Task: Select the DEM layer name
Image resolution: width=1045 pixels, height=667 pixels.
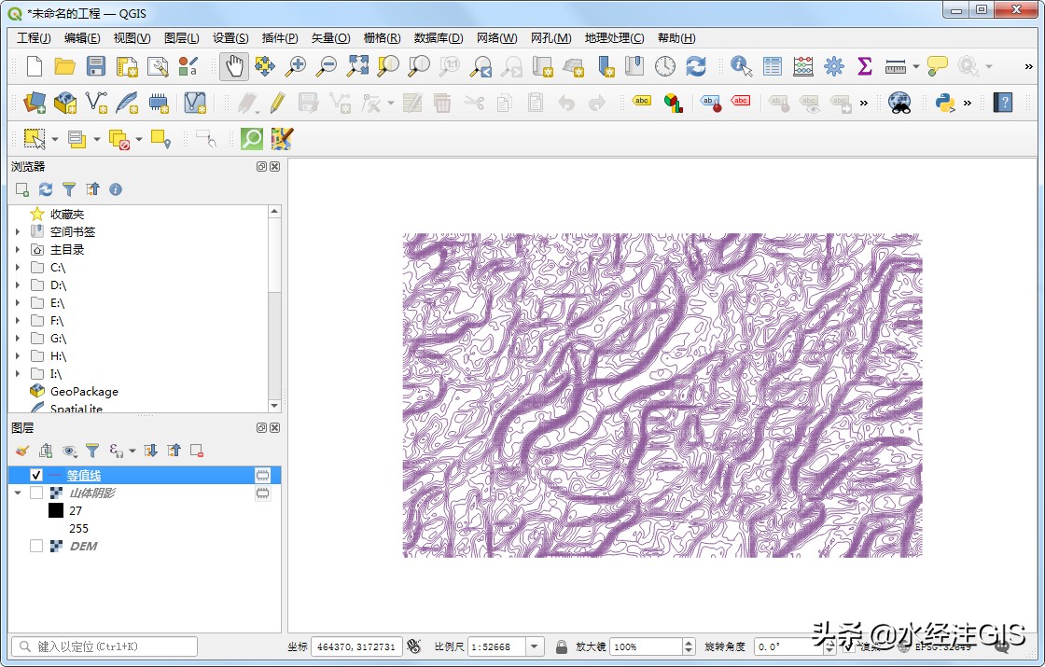Action: 83,547
